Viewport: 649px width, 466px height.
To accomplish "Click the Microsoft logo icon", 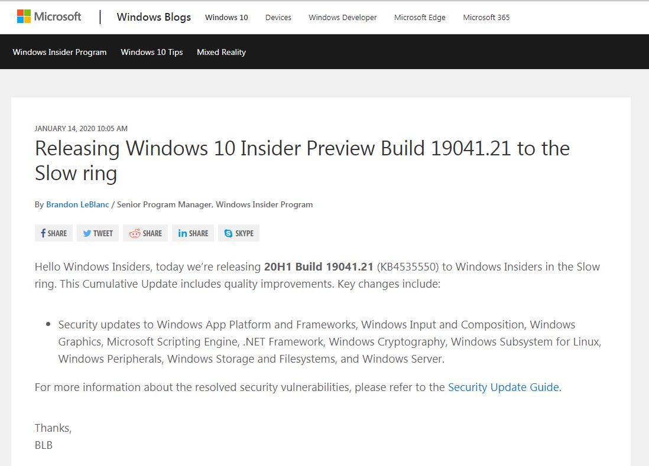I will point(24,17).
